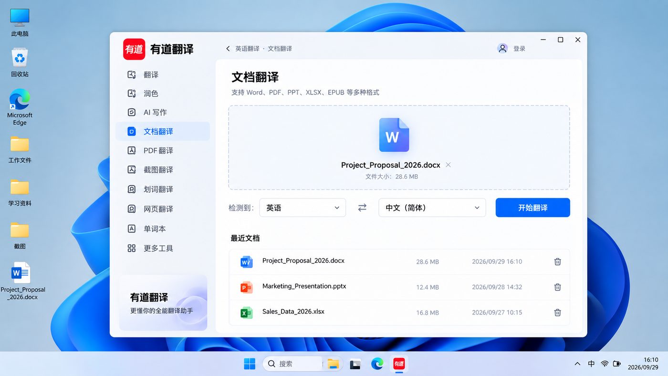Click the Word file icon in upload area
Viewport: 668px width, 376px height.
point(394,135)
